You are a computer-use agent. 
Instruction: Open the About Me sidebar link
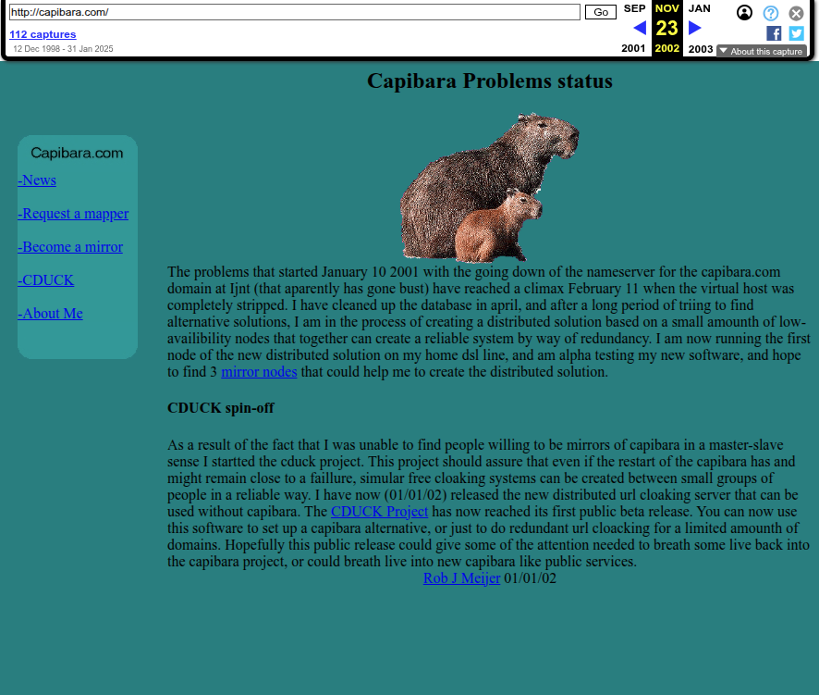[50, 314]
